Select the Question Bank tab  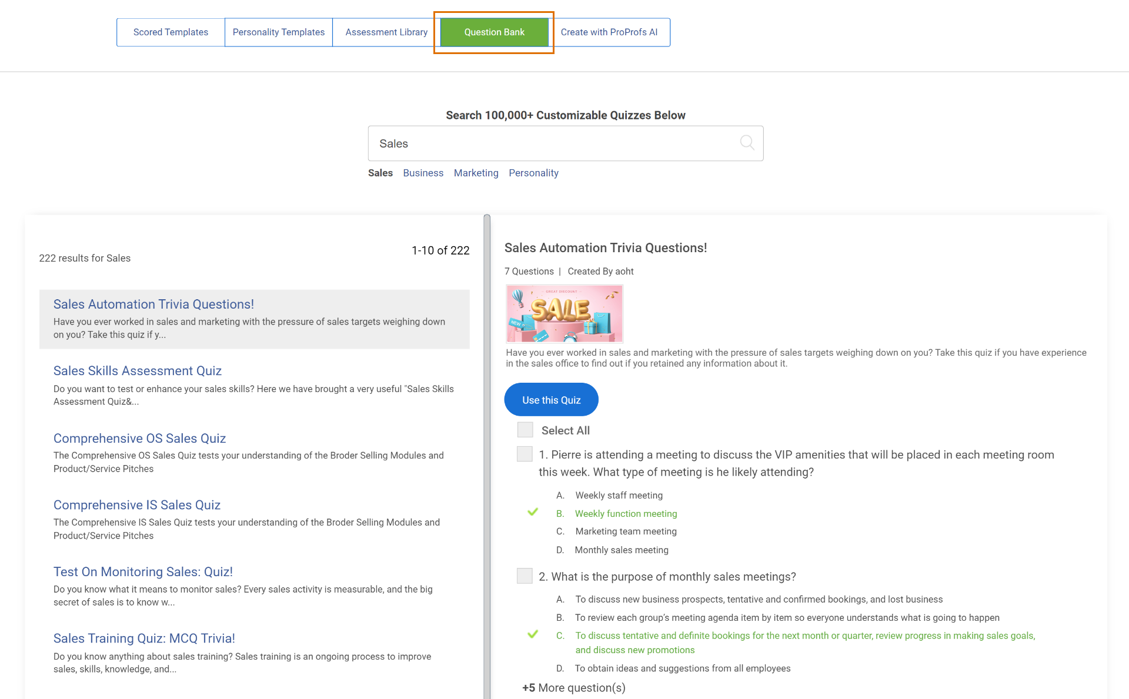(494, 32)
